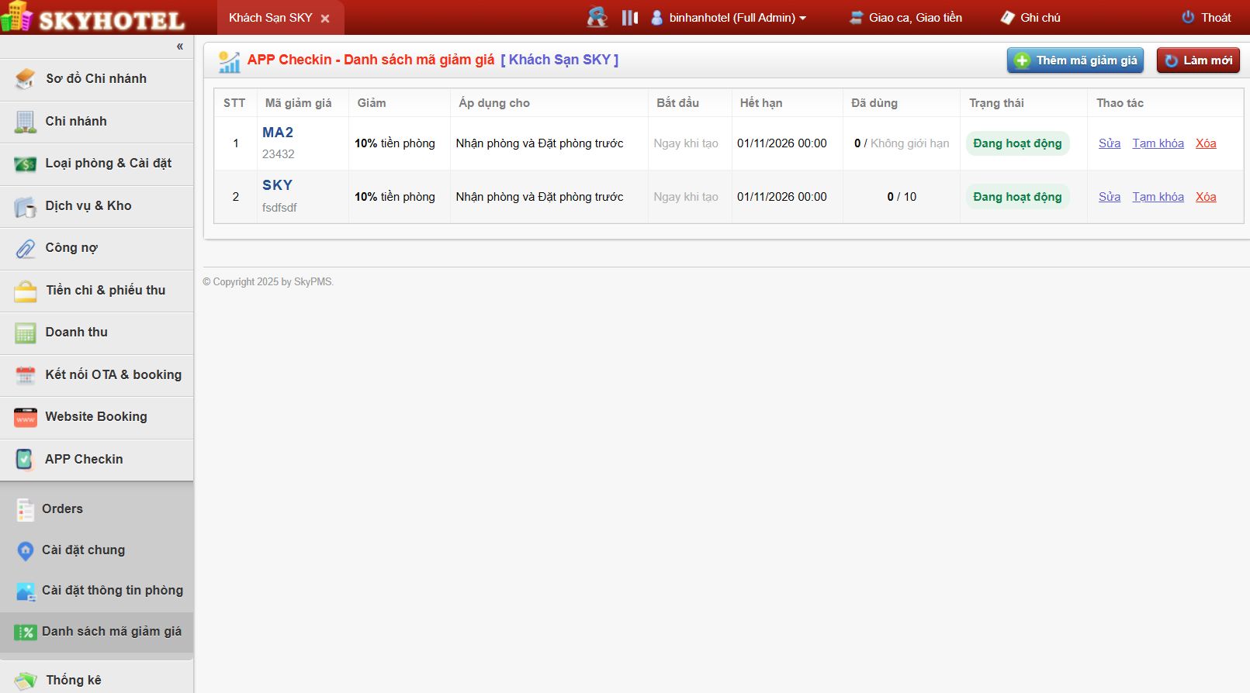Switch to the Khách Sạn SKY tab
The image size is (1250, 693).
click(271, 18)
